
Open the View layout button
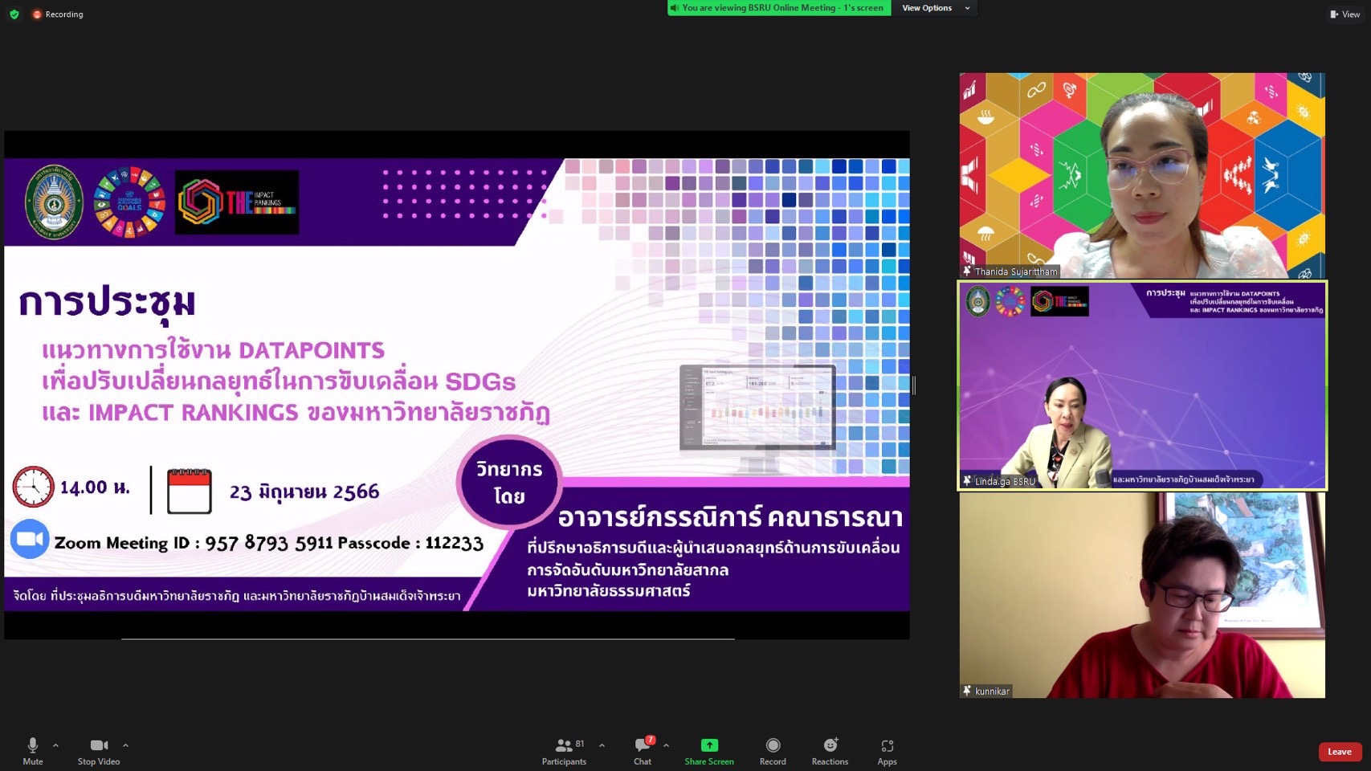(1345, 14)
